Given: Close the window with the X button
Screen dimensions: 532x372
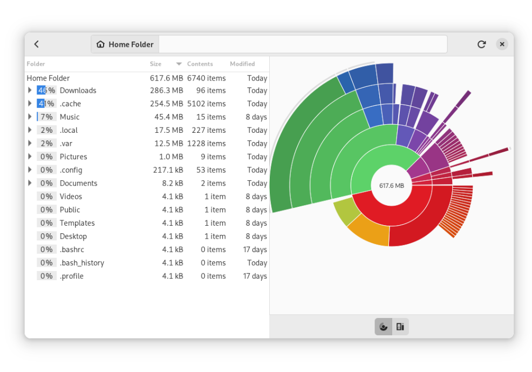Looking at the screenshot, I should coord(502,44).
